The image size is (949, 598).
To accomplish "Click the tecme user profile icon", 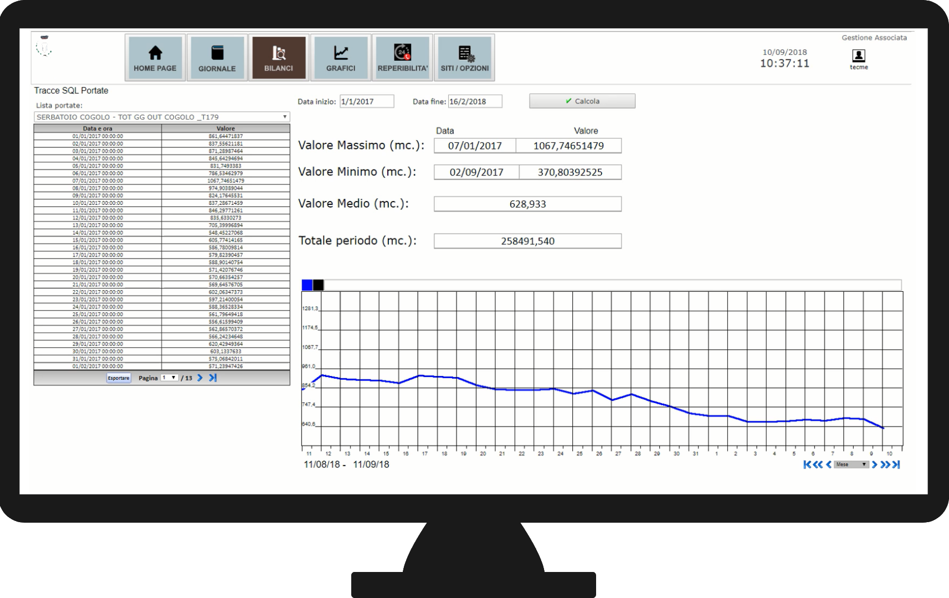I will 859,55.
